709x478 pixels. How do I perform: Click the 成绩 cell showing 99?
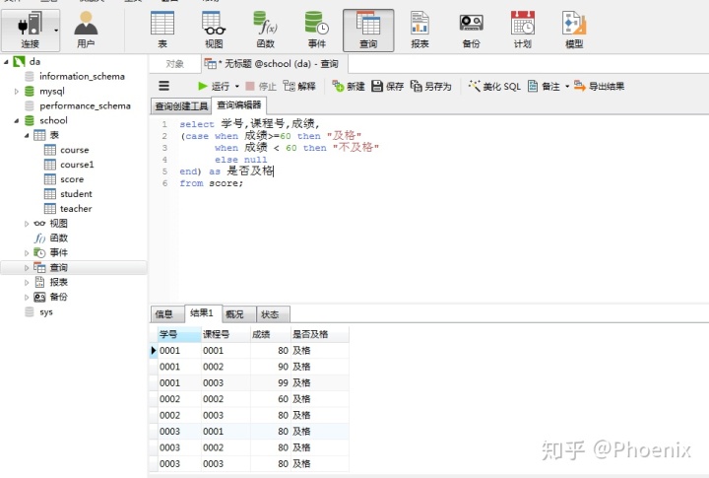(271, 383)
